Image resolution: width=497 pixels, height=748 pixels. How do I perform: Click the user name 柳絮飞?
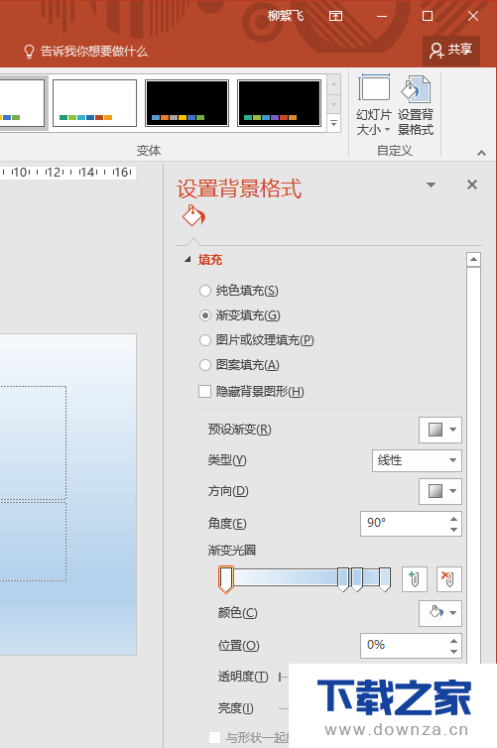(286, 16)
